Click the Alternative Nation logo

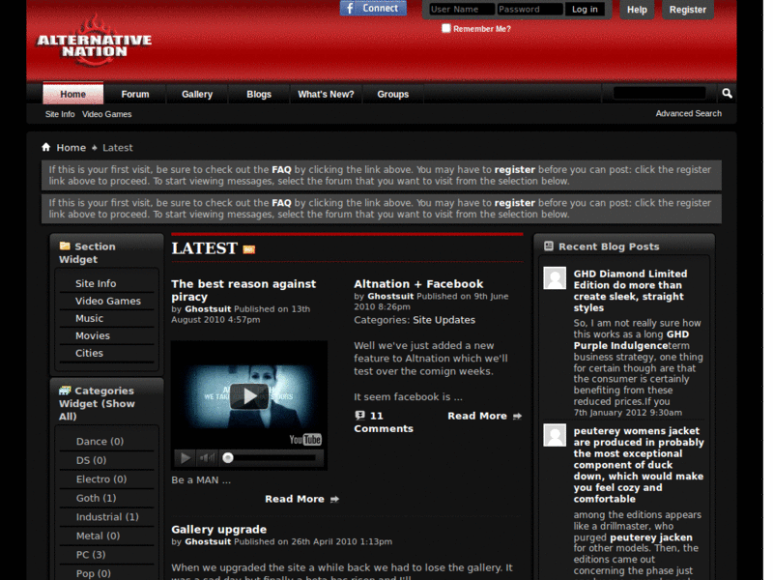[94, 42]
